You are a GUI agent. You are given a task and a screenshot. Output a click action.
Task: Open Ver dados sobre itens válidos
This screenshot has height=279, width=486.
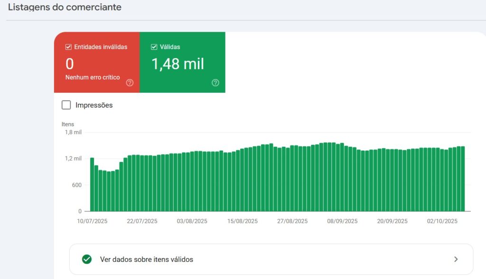click(x=146, y=260)
